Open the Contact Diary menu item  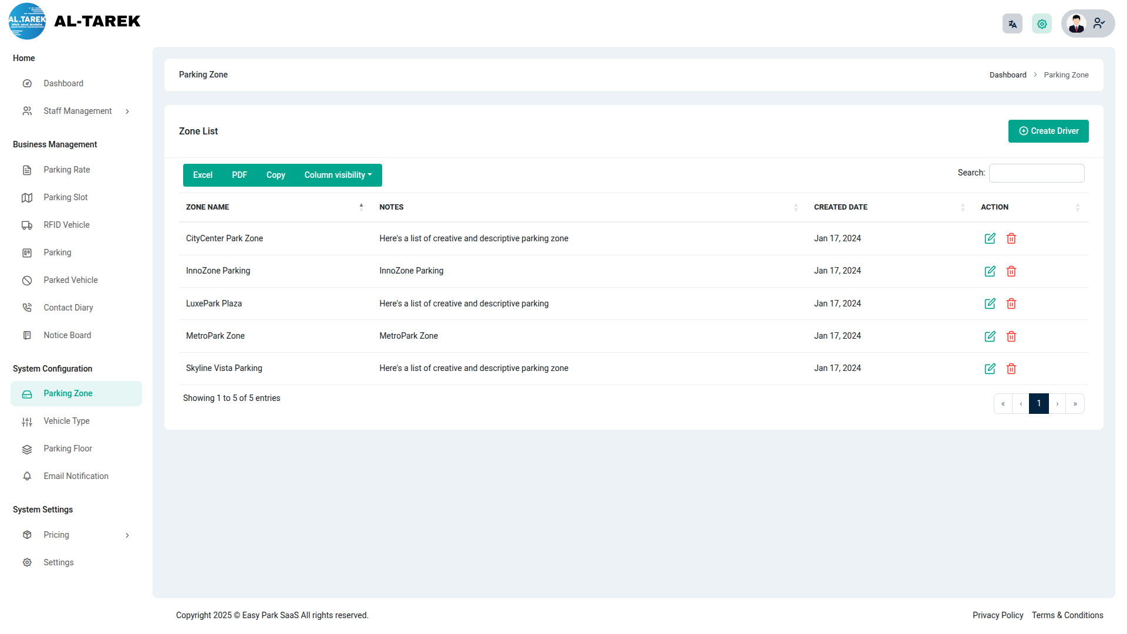(68, 308)
